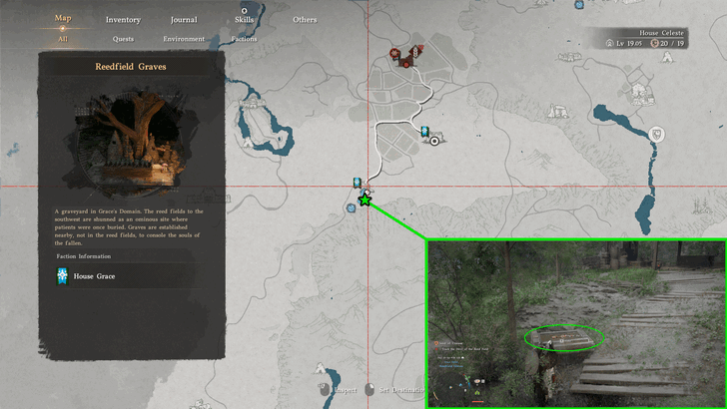Select the All map filter
This screenshot has width=727, height=409.
tap(62, 40)
